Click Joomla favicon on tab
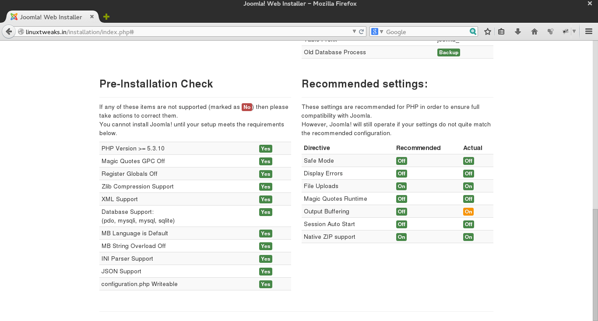Image resolution: width=598 pixels, height=321 pixels. click(14, 17)
